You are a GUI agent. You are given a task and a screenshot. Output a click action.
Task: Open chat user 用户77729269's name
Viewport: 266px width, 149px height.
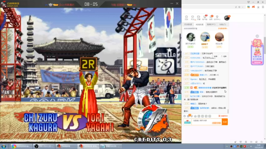coord(197,67)
